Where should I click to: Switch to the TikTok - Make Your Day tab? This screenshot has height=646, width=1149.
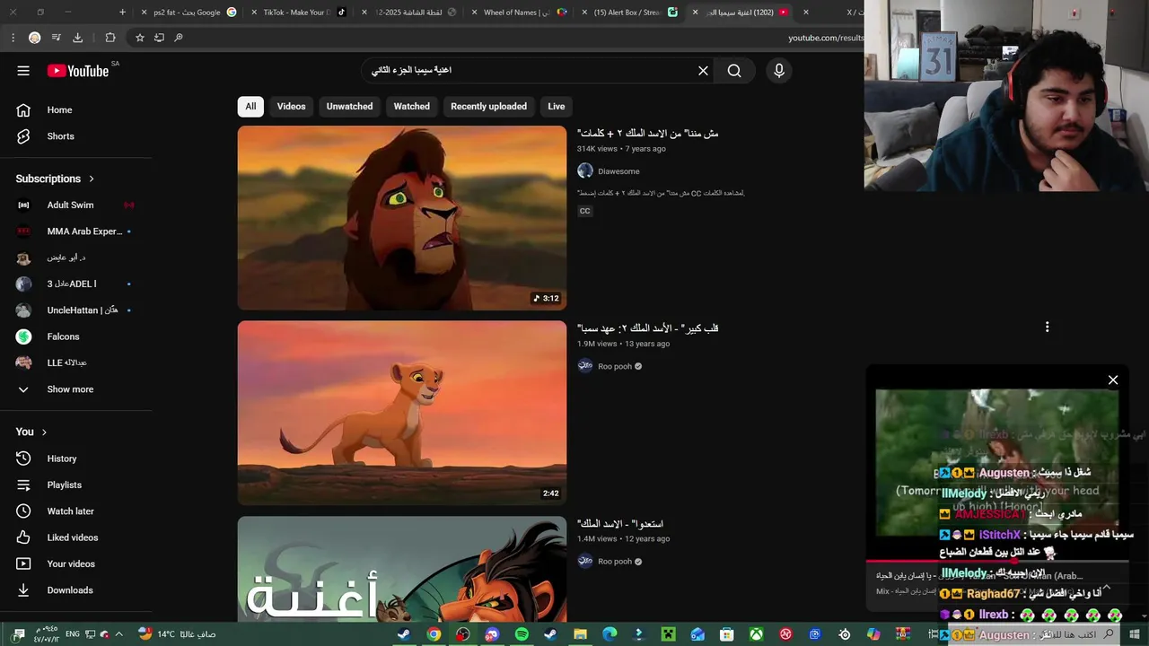297,13
